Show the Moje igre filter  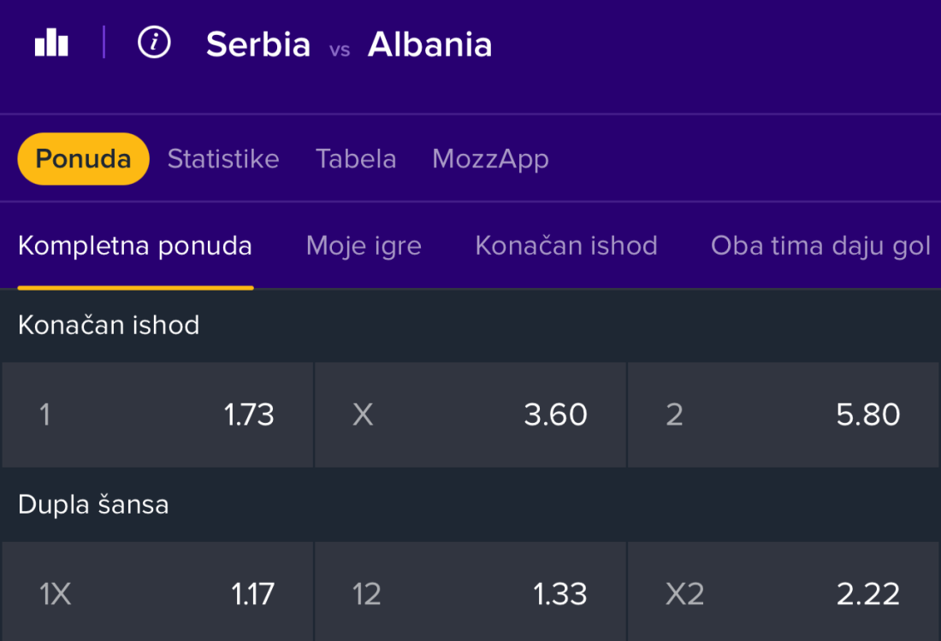point(364,246)
